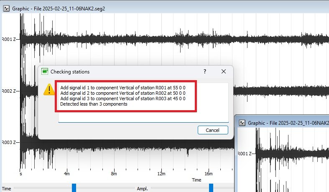
Task: Select the R003 Z trace label
Action: 8,142
